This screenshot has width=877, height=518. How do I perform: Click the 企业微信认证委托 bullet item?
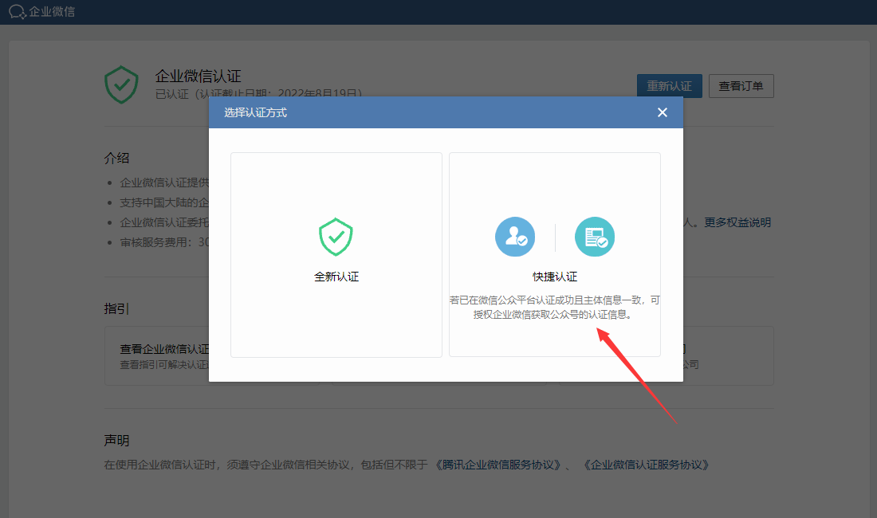click(x=164, y=222)
